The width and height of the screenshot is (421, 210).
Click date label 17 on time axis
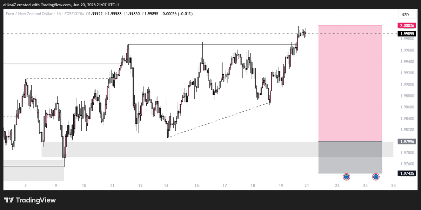tap(225, 185)
